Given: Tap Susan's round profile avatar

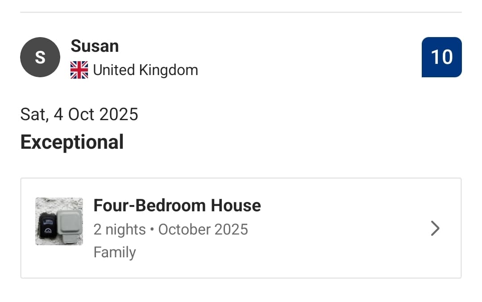Looking at the screenshot, I should [x=40, y=57].
